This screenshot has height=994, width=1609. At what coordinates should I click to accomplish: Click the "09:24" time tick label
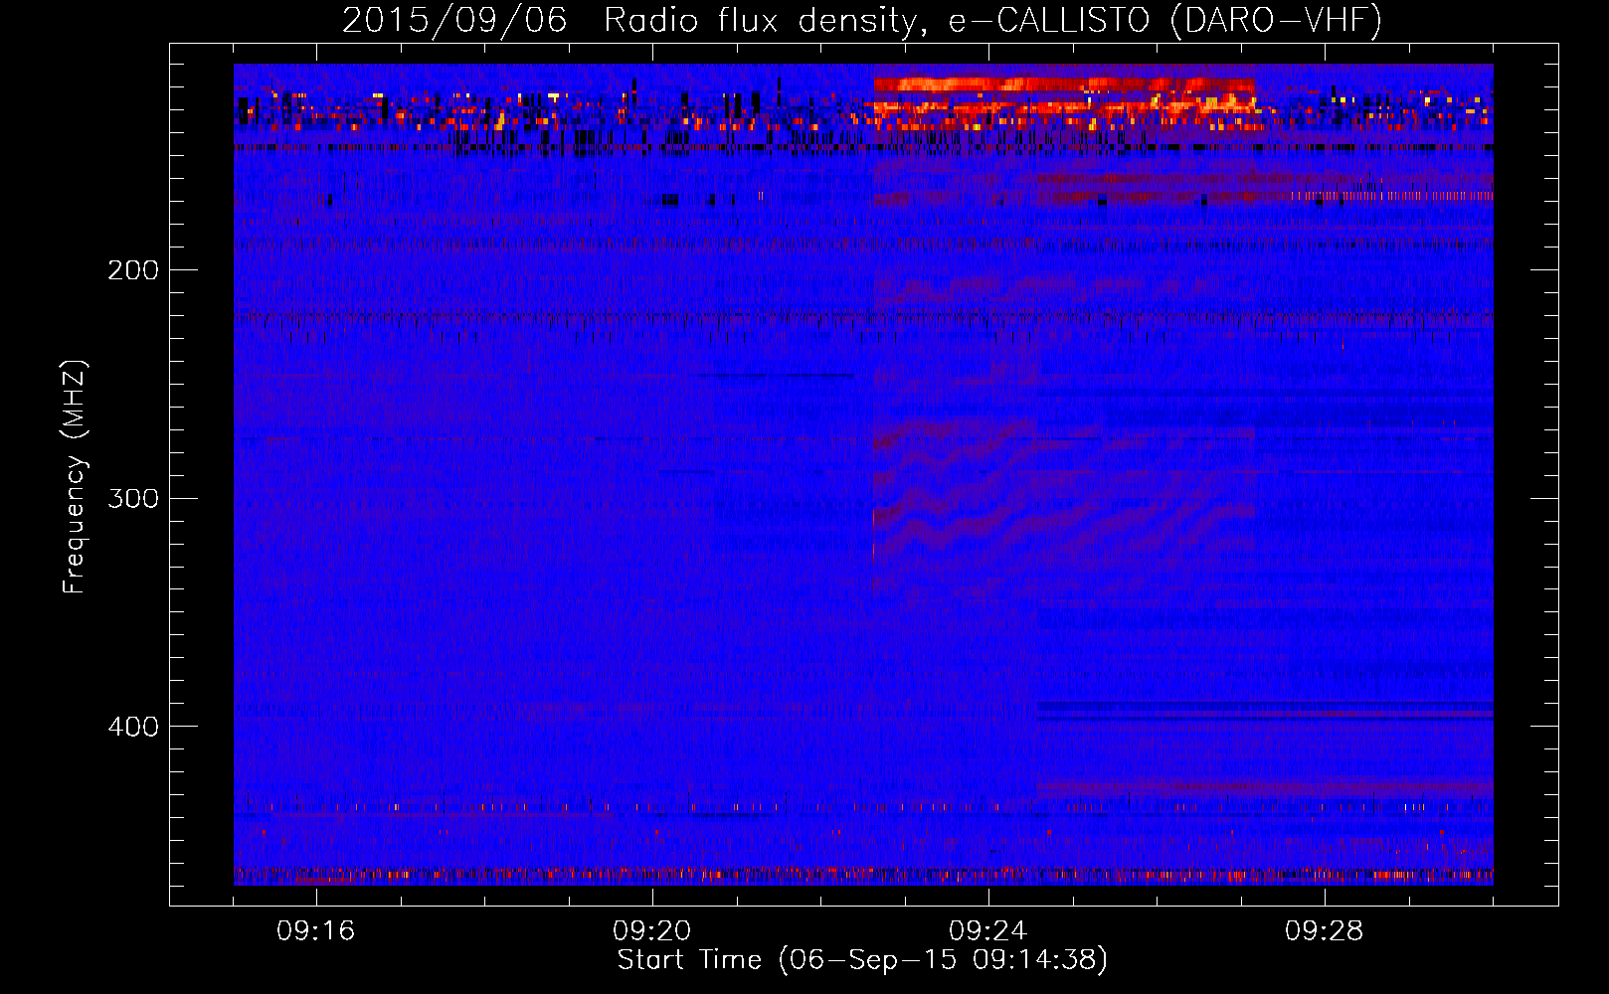click(x=988, y=931)
